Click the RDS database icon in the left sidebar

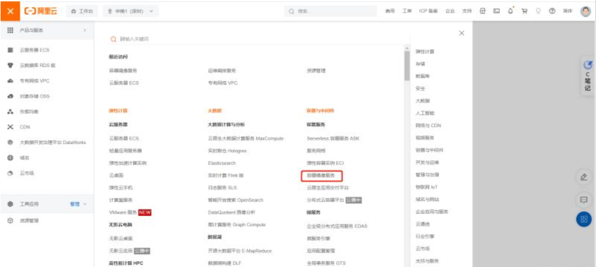point(11,66)
